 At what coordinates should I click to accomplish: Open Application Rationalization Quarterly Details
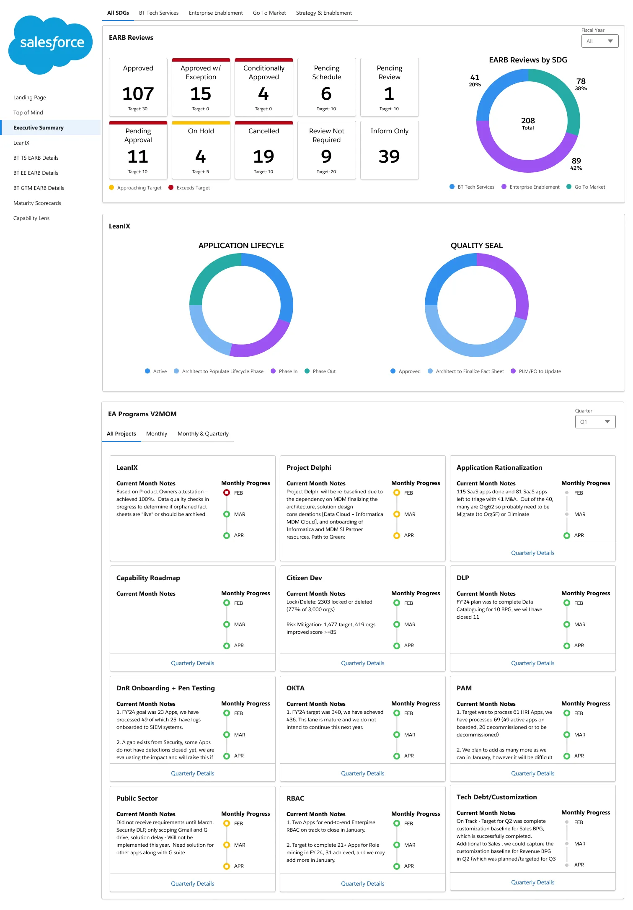532,553
